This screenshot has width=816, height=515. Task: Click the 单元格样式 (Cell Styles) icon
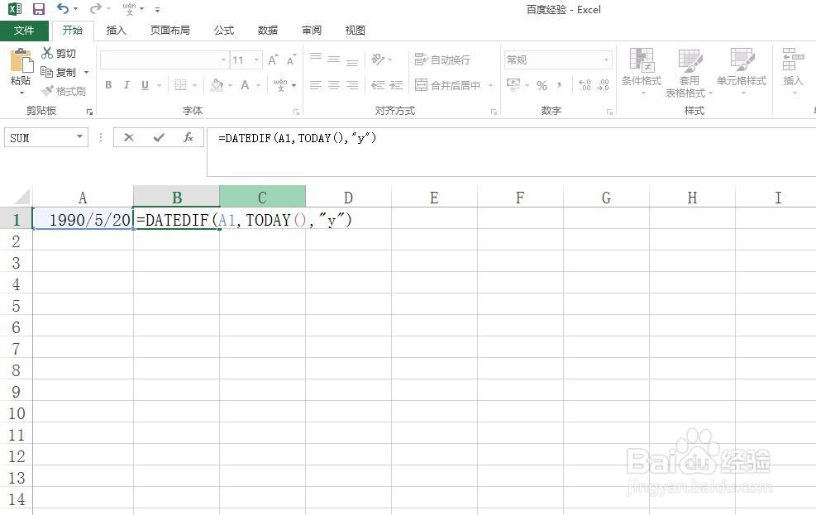[x=742, y=70]
